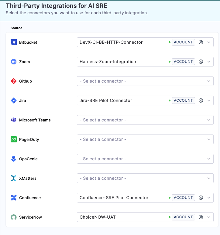Click the red Github icon
The height and width of the screenshot is (235, 220).
click(x=14, y=81)
